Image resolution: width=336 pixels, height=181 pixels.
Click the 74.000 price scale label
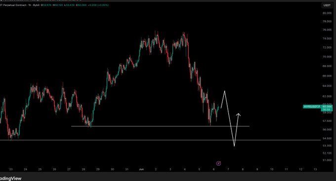click(x=327, y=39)
